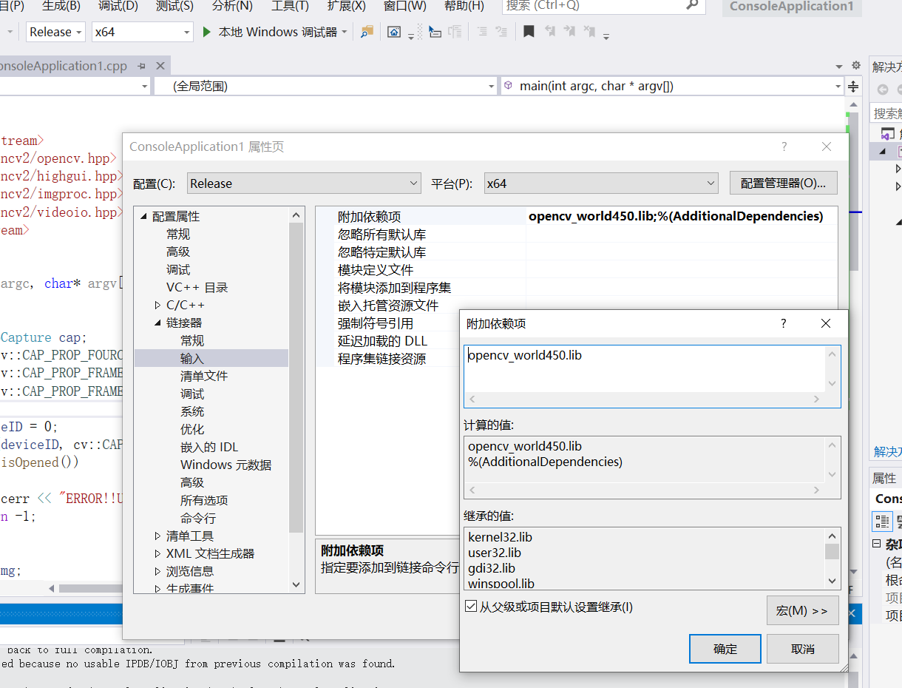Open the editor tab options gear icon
Image resolution: width=902 pixels, height=688 pixels.
(855, 65)
